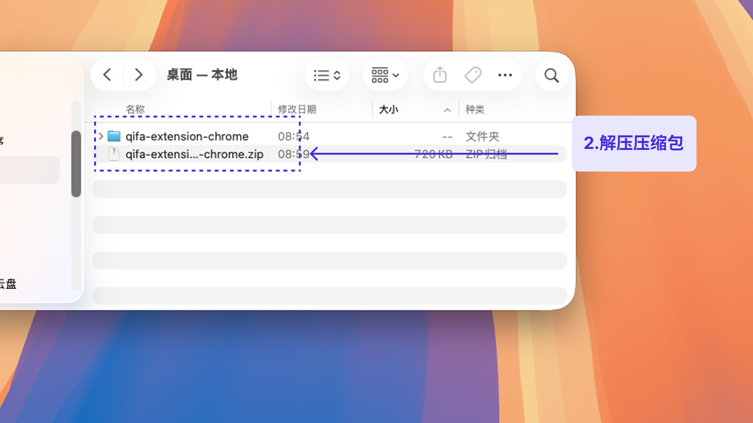
Task: Sort by 名称 column header
Action: [x=135, y=110]
